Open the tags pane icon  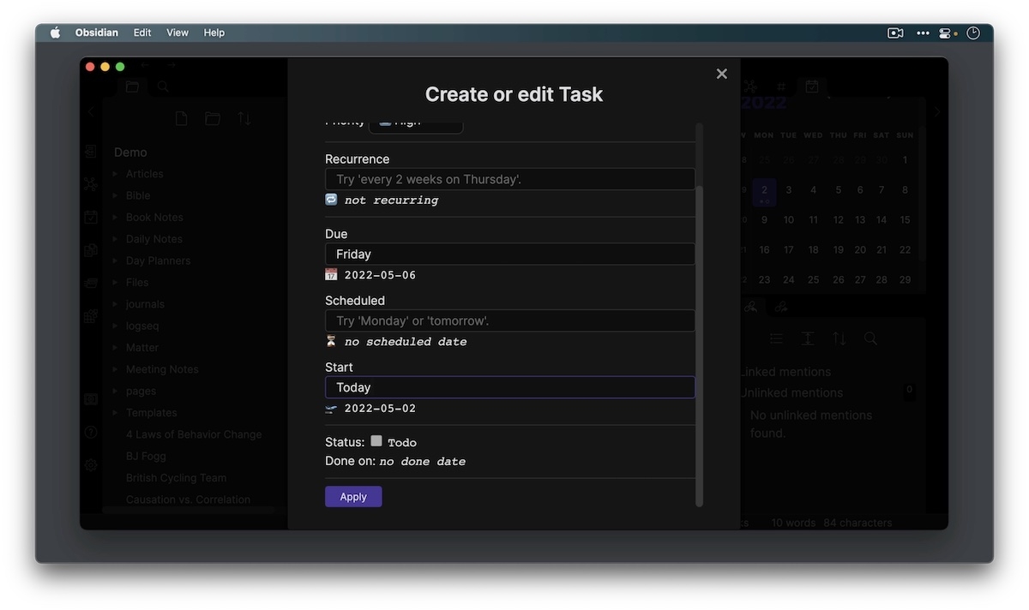point(780,86)
